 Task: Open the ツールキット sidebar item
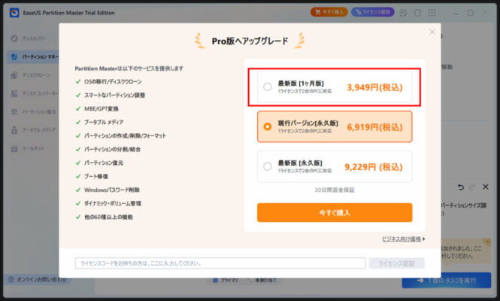27,148
